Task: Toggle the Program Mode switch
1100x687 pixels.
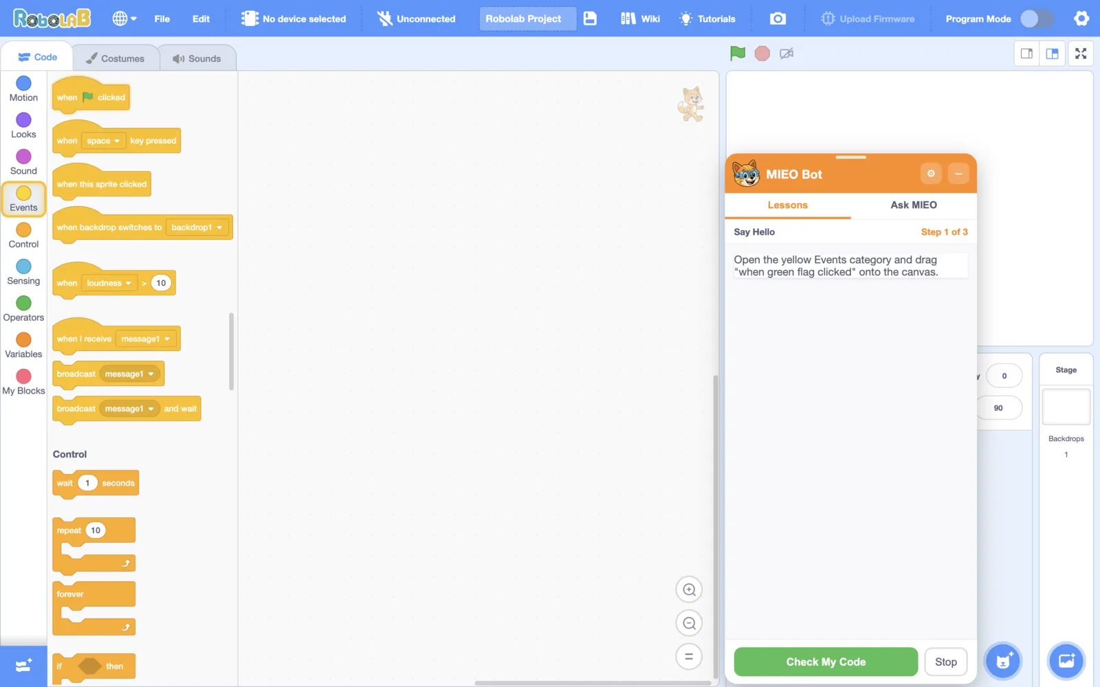Action: (x=1036, y=19)
